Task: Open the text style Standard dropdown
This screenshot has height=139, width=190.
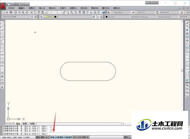Action: tap(120, 12)
